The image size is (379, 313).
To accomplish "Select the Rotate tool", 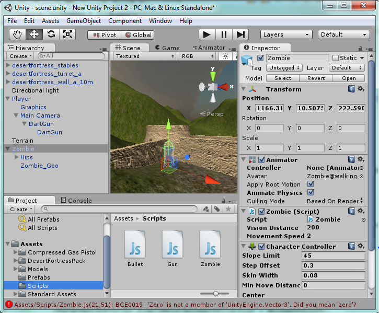I will [51, 34].
